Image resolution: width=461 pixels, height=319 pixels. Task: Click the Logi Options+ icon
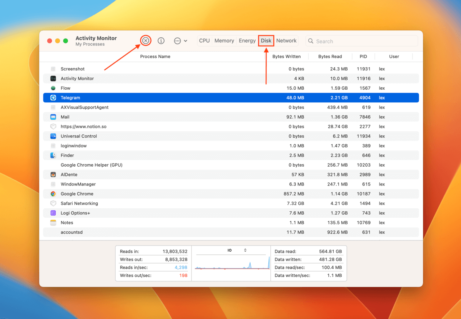coord(53,213)
